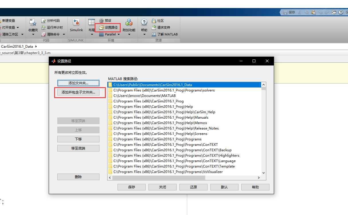The width and height of the screenshot is (348, 215).
Task: Open the 社区 (Community) icon
Action: [x=154, y=21]
